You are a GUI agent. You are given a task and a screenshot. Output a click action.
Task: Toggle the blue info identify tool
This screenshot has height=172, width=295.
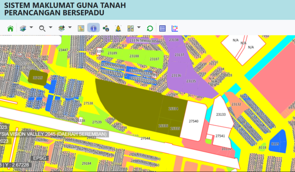(93, 28)
